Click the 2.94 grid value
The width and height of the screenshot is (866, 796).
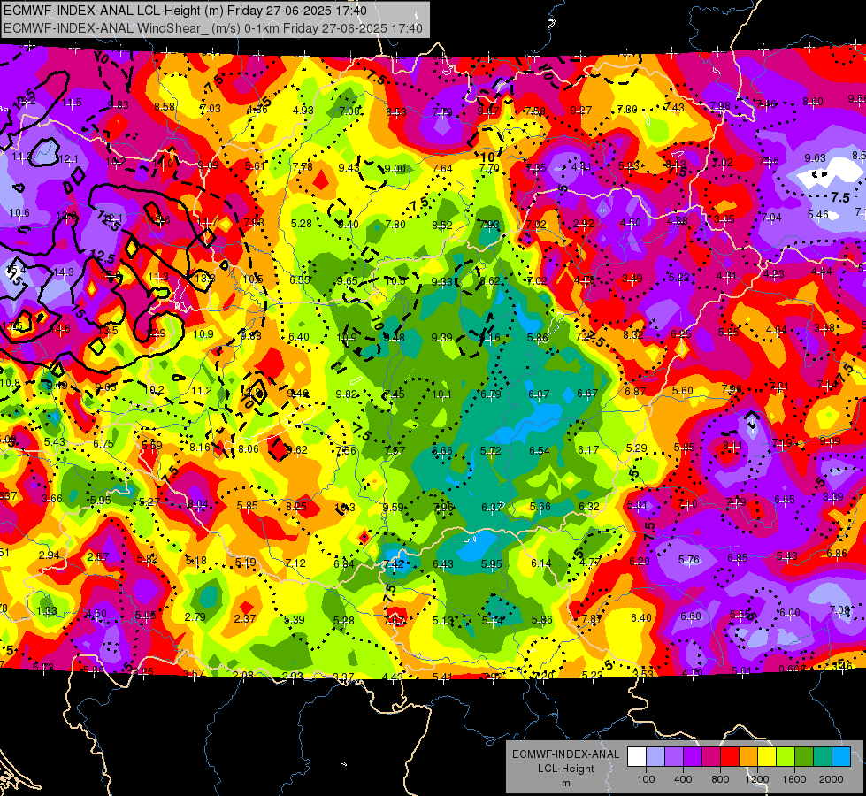pyautogui.click(x=50, y=555)
